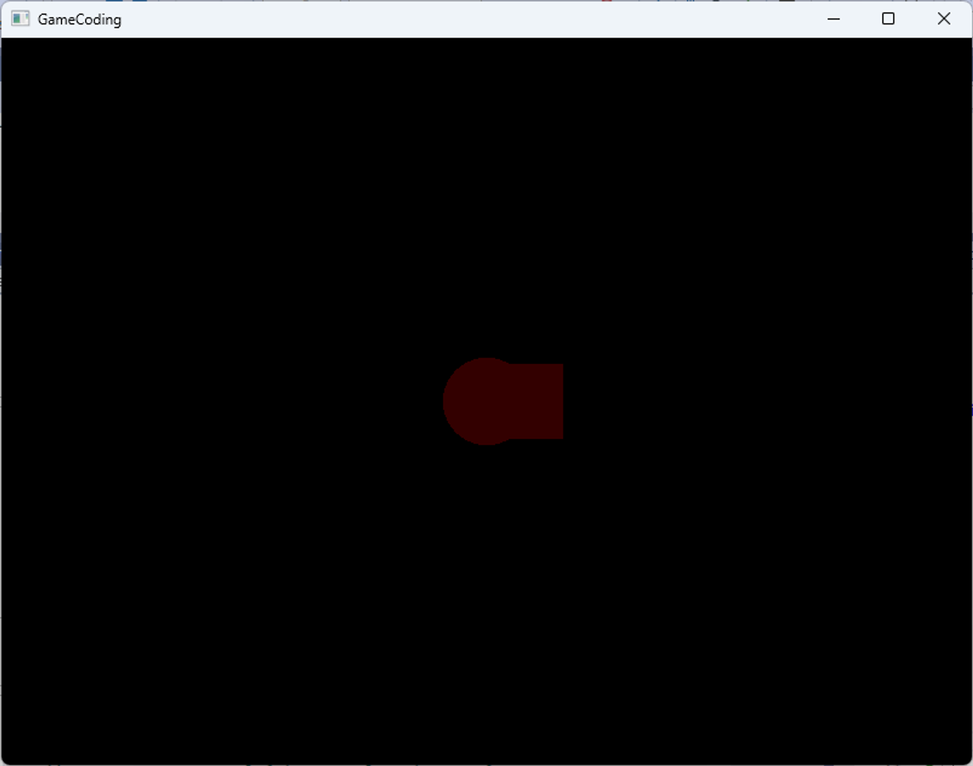Click the GameCoding window title text
The height and width of the screenshot is (766, 973).
(x=79, y=19)
